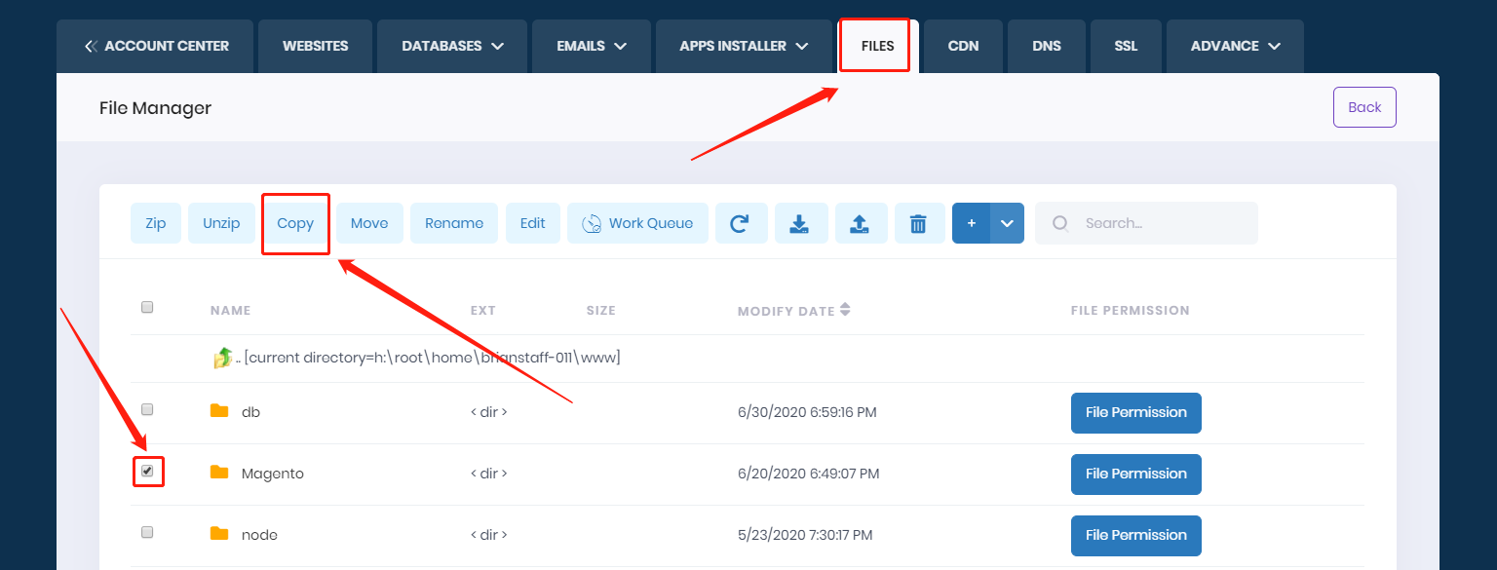Open the APPS INSTALLER dropdown
Viewport: 1497px width, 570px height.
pyautogui.click(x=744, y=45)
